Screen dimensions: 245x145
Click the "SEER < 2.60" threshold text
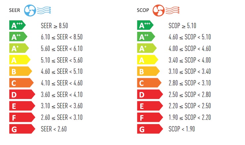(54, 129)
